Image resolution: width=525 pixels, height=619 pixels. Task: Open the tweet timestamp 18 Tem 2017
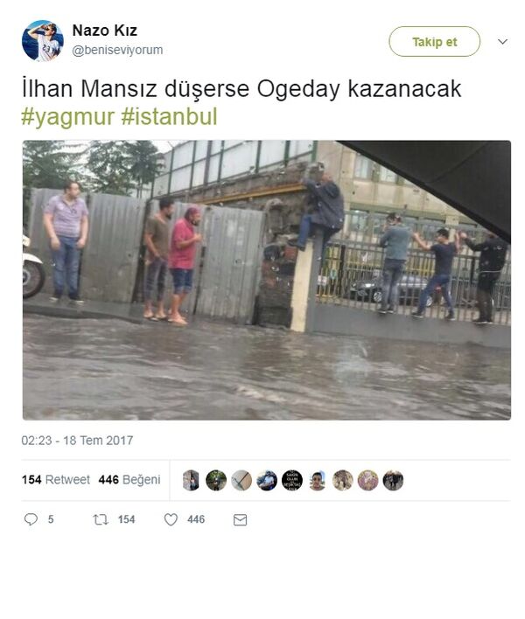tap(77, 441)
